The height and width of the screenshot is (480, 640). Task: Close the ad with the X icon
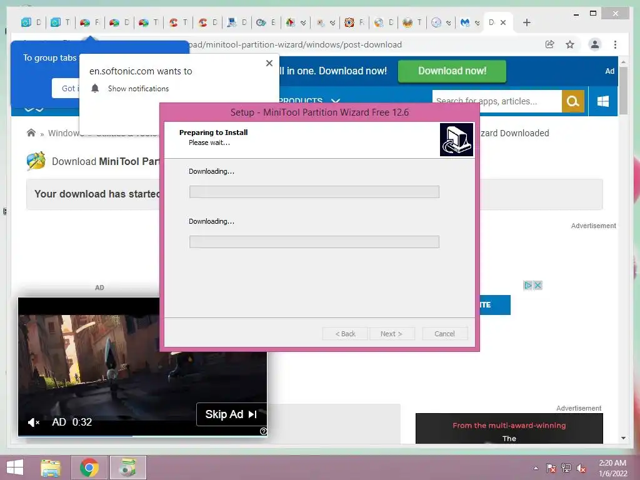(x=538, y=285)
